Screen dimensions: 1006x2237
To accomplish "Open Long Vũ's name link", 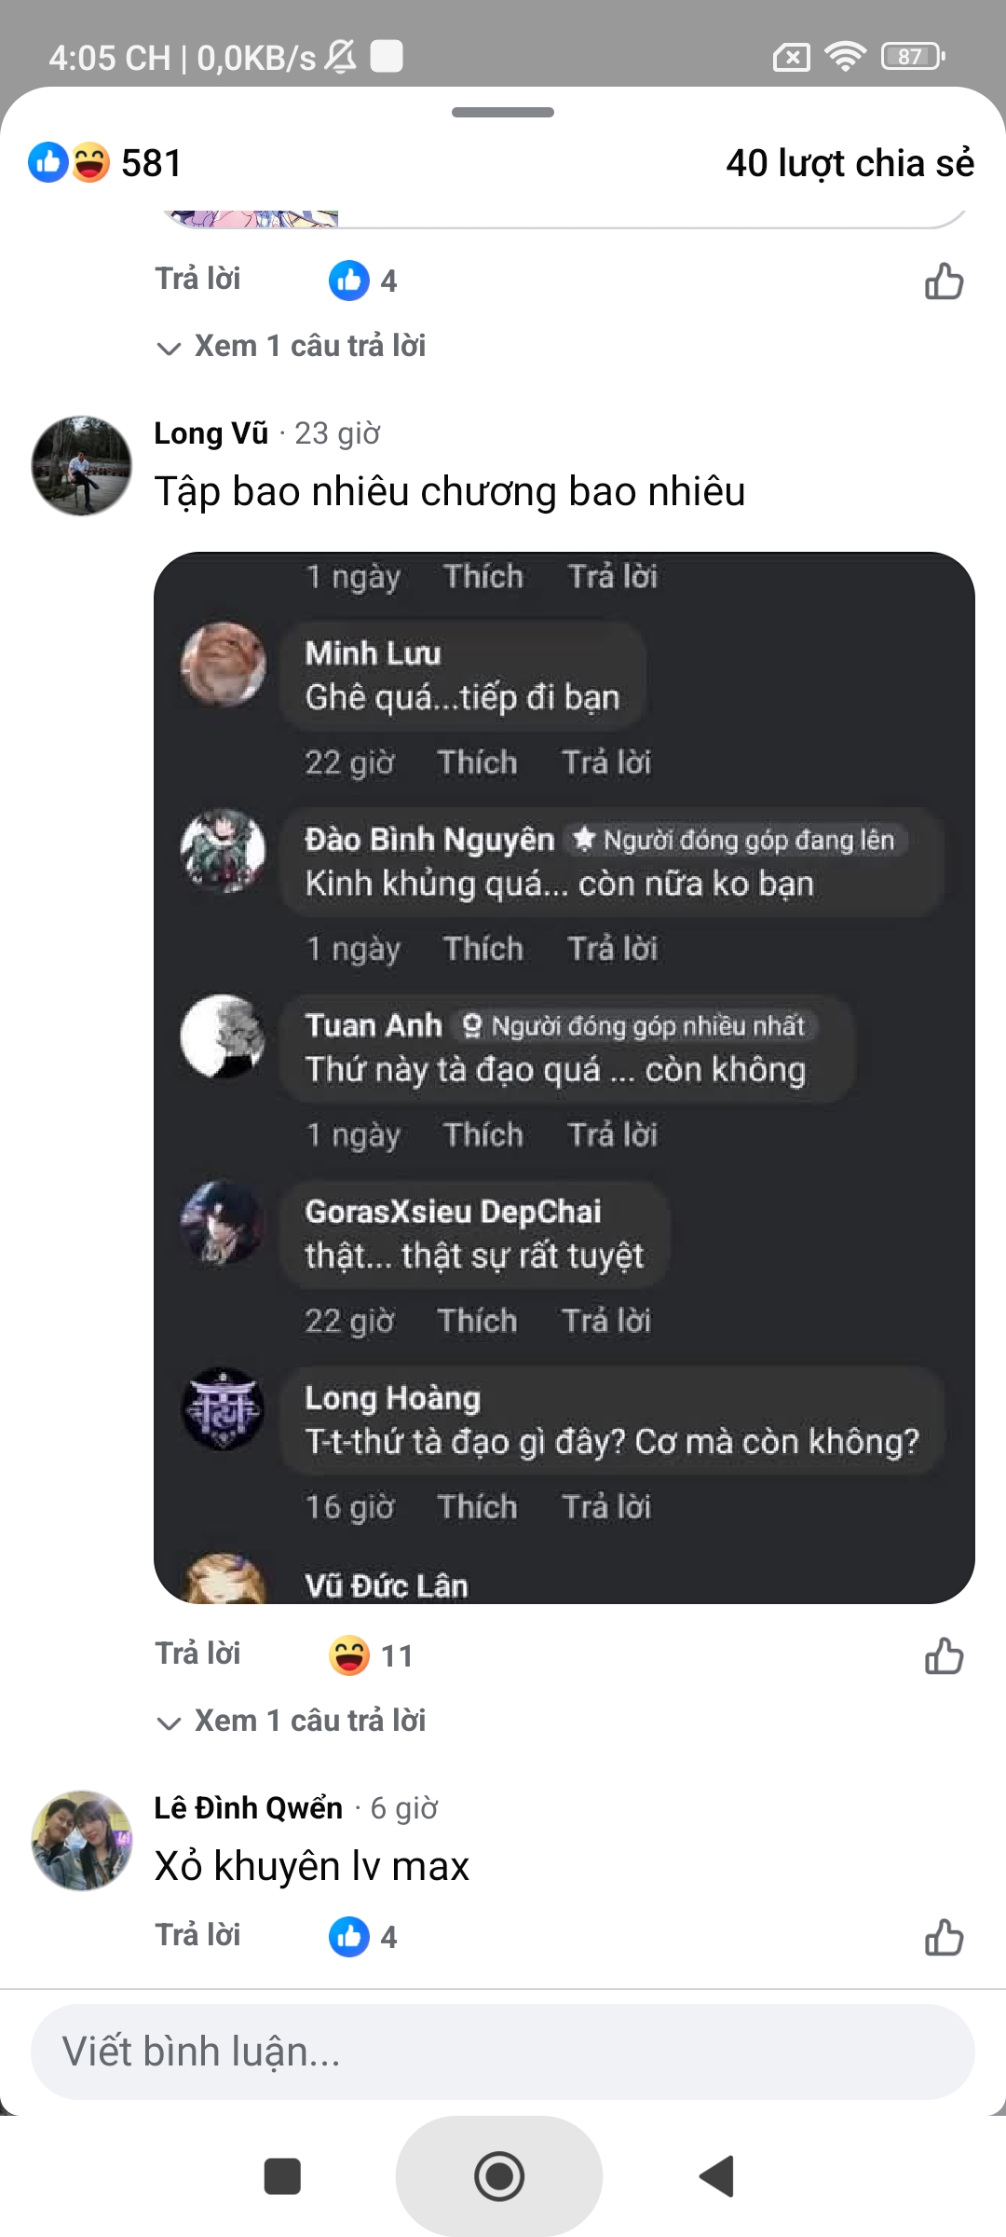I will pyautogui.click(x=211, y=433).
